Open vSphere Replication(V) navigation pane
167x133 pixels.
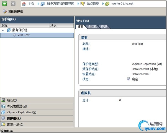tap(37, 112)
